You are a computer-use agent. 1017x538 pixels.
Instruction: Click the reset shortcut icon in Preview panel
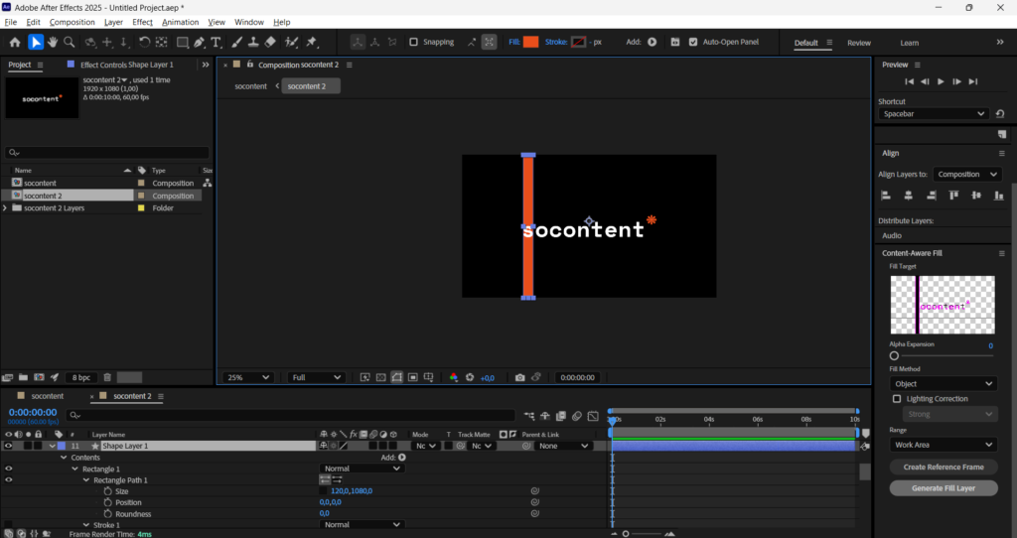(1000, 113)
